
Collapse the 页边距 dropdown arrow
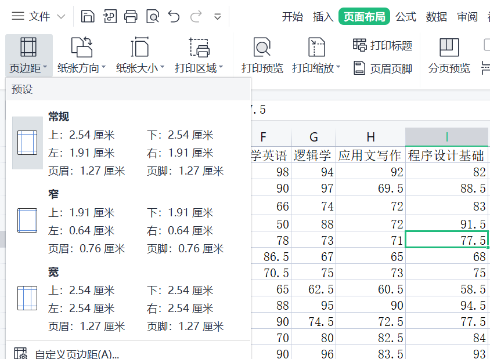(45, 67)
